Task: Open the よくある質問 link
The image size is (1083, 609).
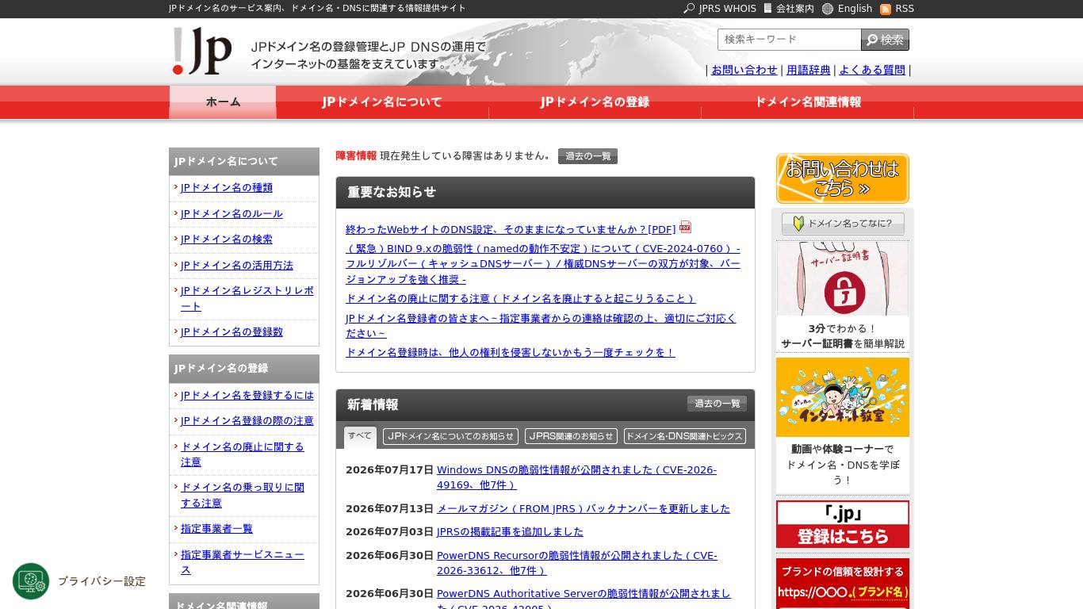Action: pos(872,70)
